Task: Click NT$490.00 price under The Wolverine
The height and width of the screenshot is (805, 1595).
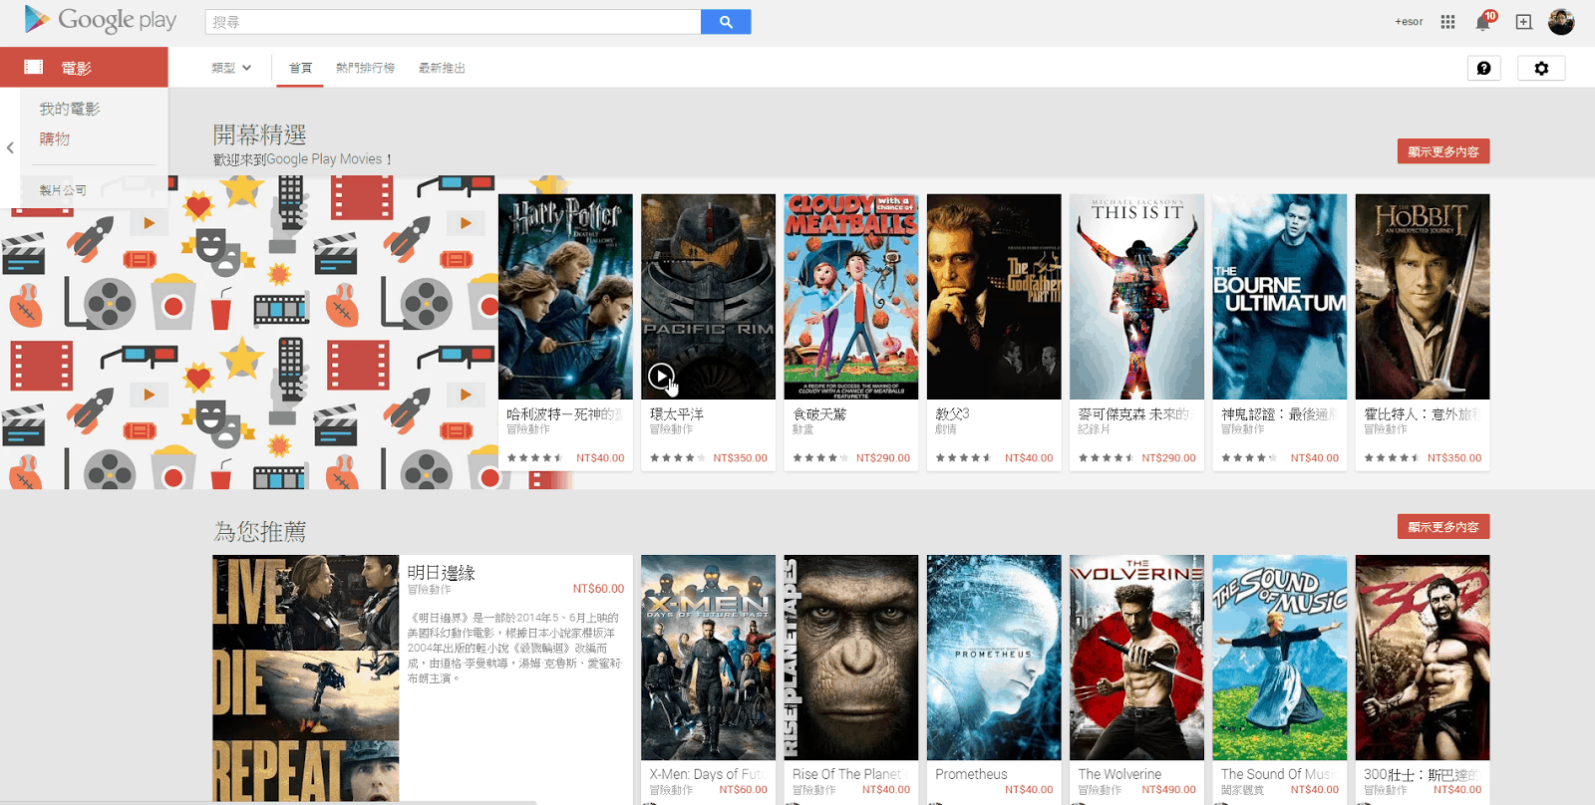Action: (1168, 790)
